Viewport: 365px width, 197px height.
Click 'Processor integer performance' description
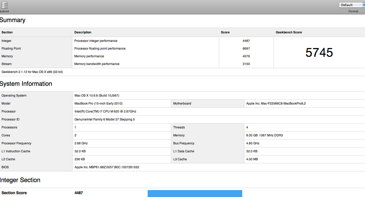96,41
